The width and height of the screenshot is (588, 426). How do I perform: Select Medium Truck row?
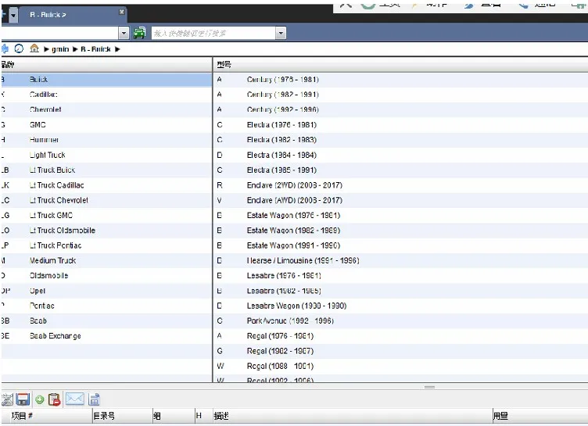[106, 260]
